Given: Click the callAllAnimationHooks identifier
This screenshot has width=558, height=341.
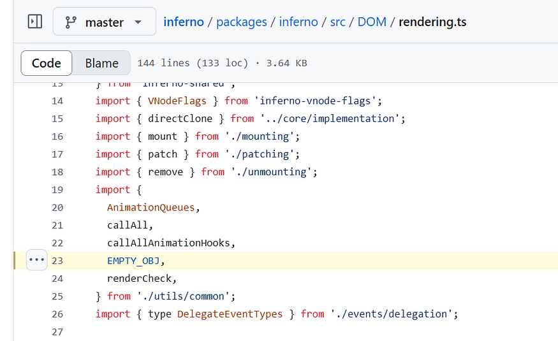Looking at the screenshot, I should click(169, 243).
